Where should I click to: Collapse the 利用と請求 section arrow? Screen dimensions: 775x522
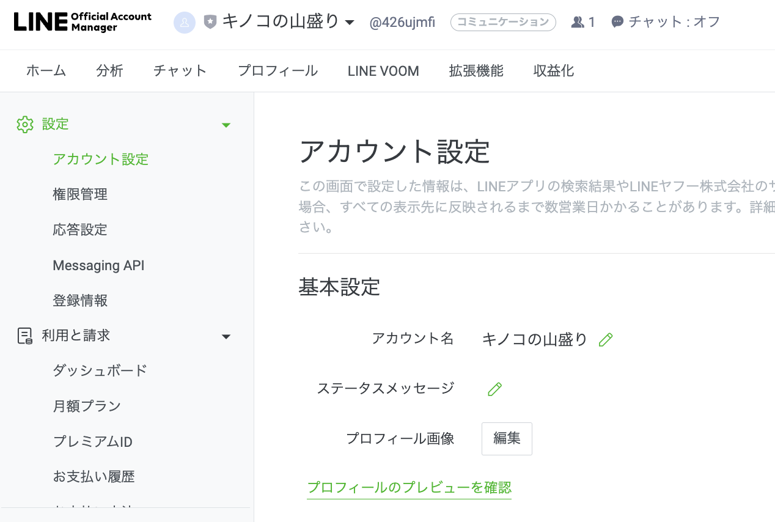pos(226,337)
